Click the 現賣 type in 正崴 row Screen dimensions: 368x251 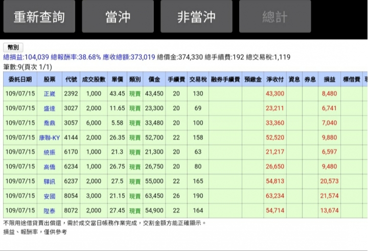point(135,94)
